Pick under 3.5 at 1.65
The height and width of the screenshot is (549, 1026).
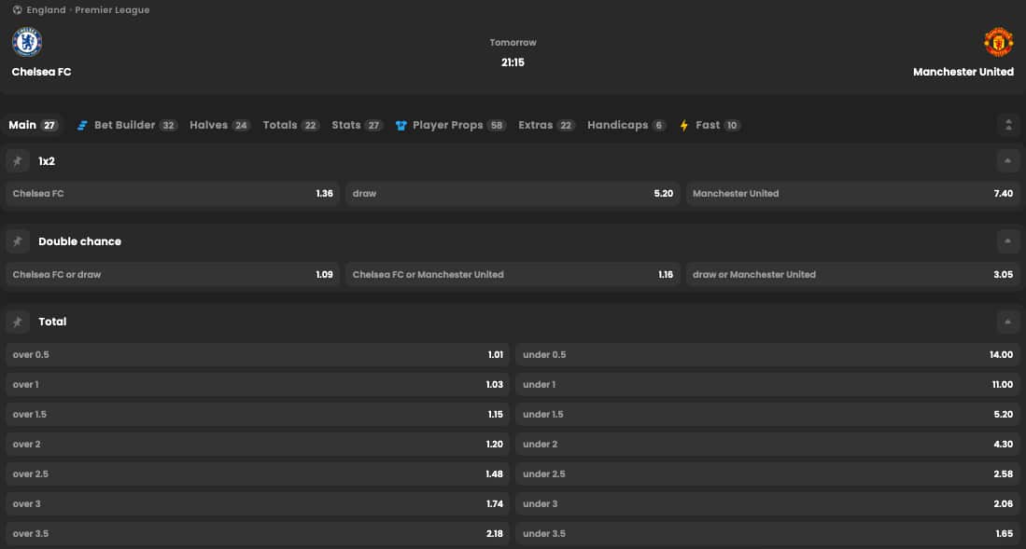(768, 533)
